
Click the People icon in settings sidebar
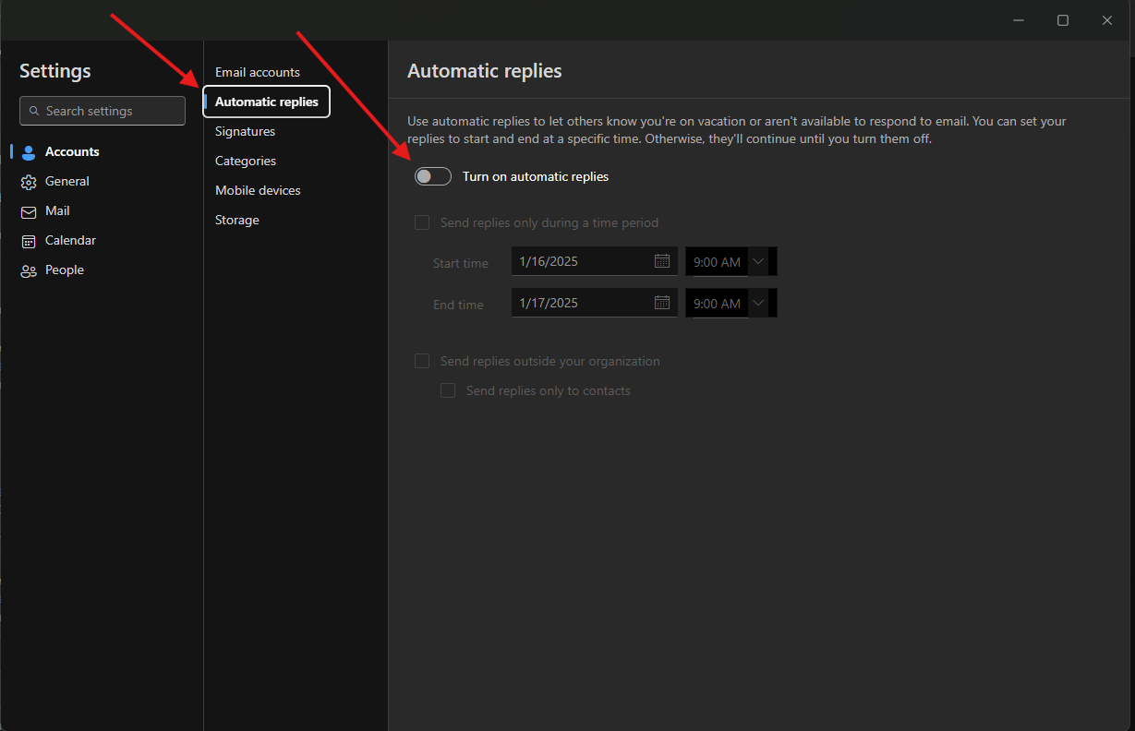tap(29, 270)
